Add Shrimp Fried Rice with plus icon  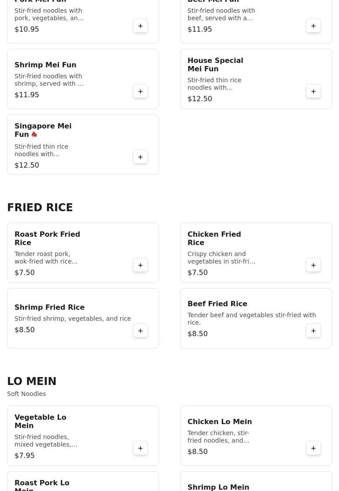pos(140,330)
